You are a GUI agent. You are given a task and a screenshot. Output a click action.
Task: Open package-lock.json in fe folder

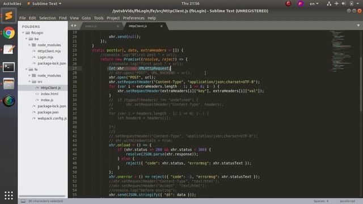[x=52, y=106]
